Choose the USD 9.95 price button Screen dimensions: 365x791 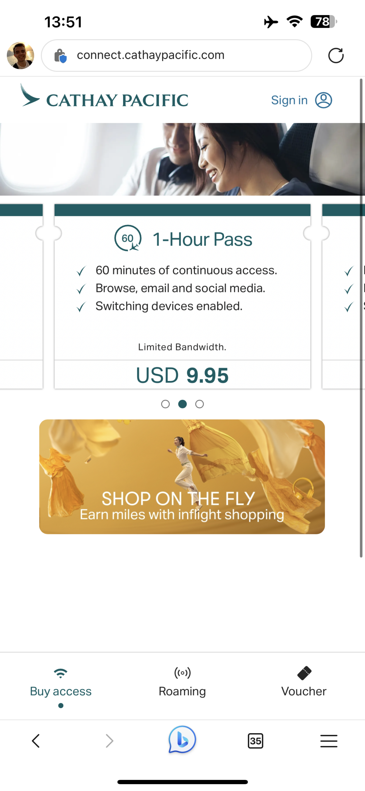[182, 375]
